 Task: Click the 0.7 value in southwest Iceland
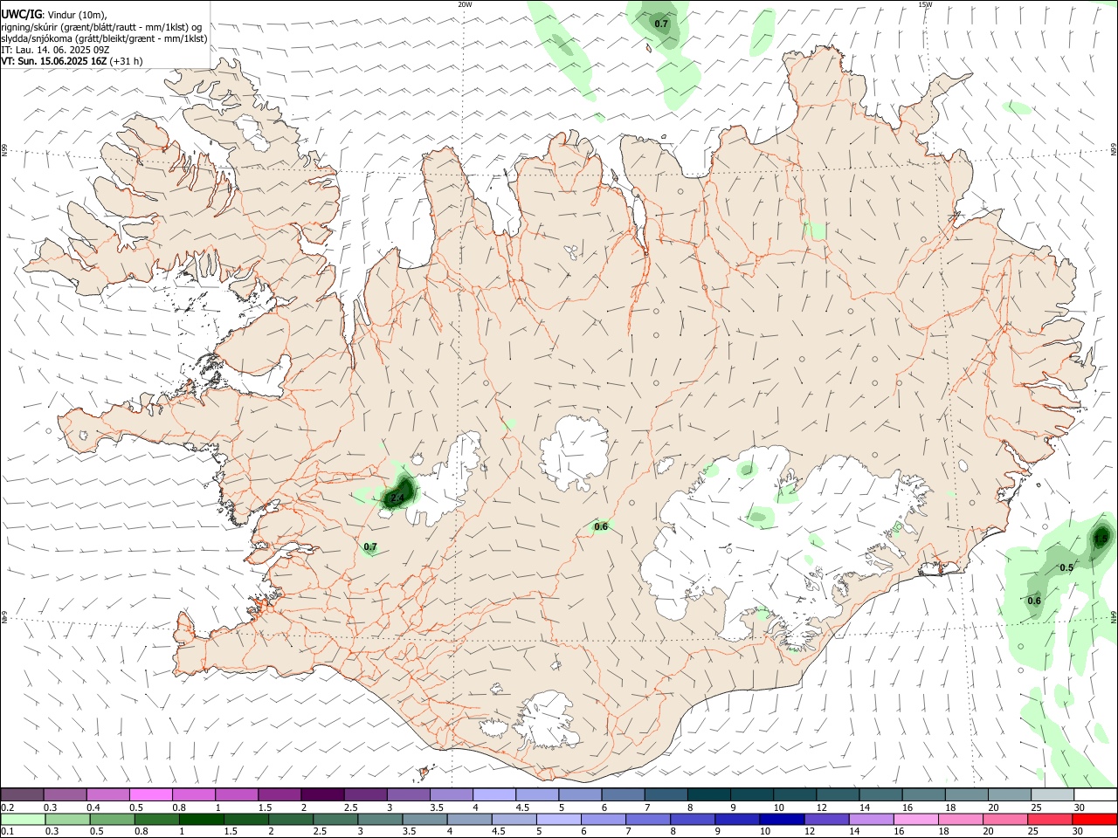click(370, 547)
